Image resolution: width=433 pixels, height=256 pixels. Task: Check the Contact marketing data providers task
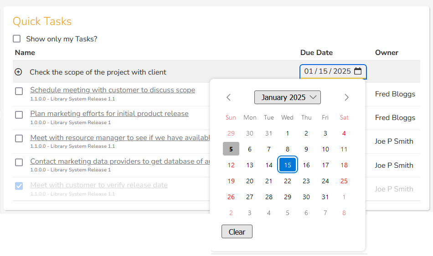click(19, 162)
